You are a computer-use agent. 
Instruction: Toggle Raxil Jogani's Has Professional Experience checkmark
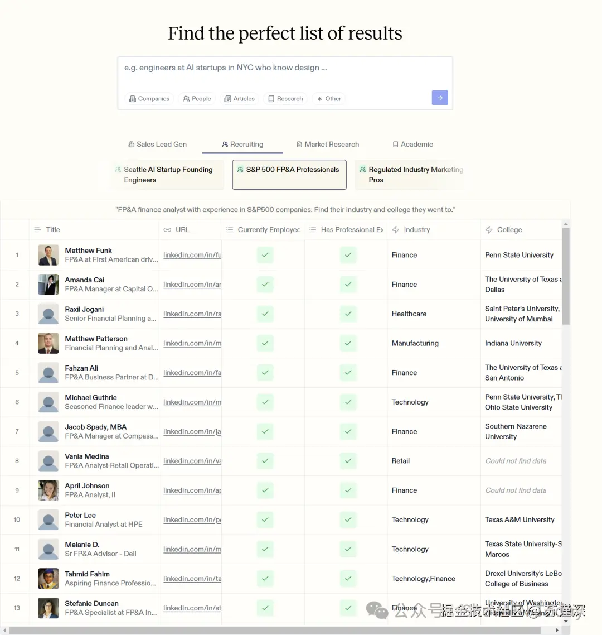tap(348, 314)
